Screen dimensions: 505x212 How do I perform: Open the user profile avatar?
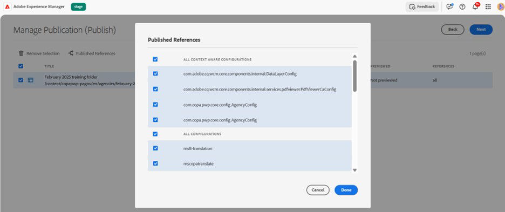(501, 7)
